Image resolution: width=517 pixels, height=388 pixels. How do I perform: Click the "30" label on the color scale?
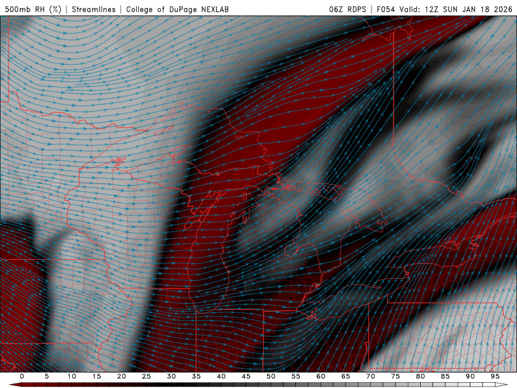pos(171,376)
